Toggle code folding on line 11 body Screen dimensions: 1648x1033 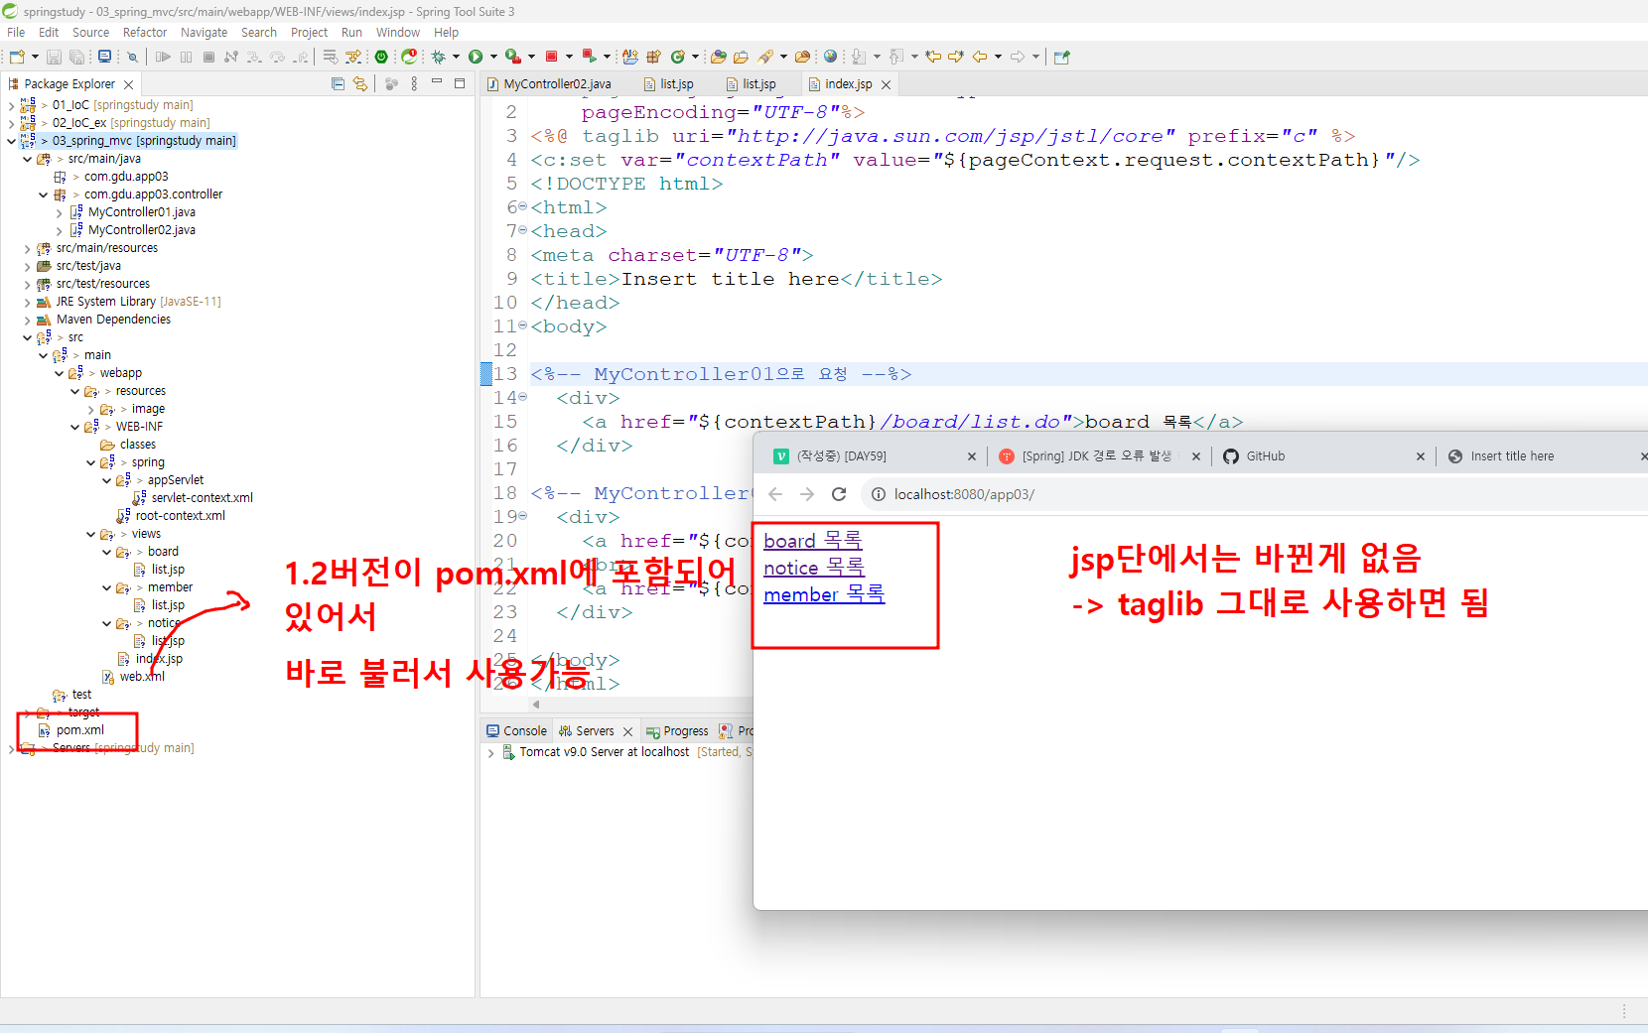coord(523,325)
